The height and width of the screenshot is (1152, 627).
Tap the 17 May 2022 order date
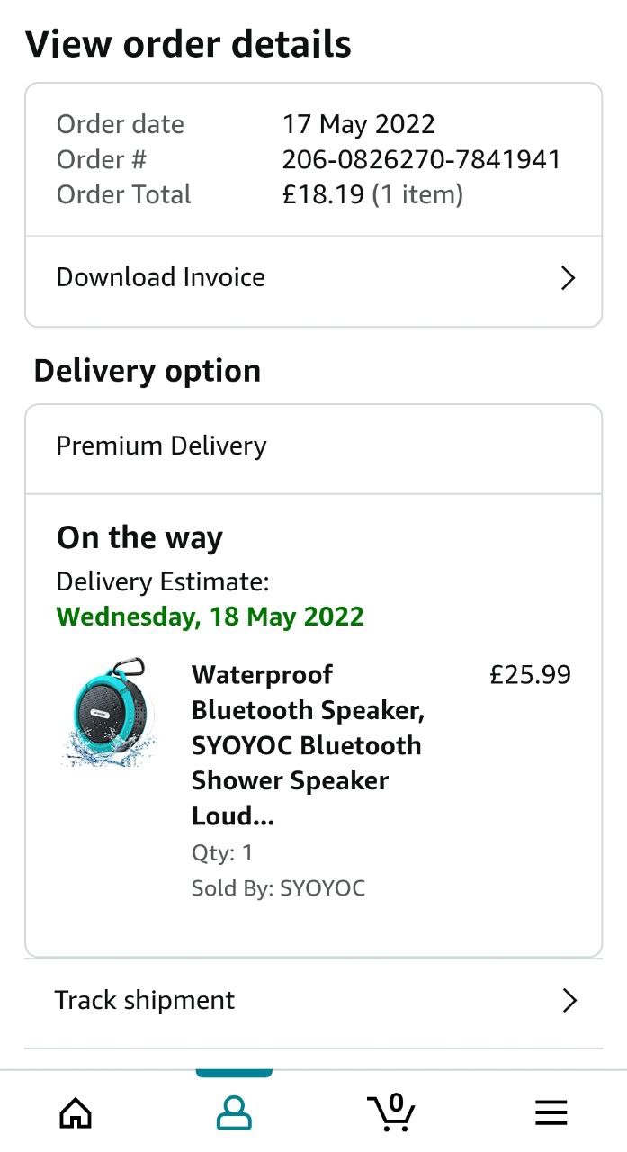[x=358, y=124]
